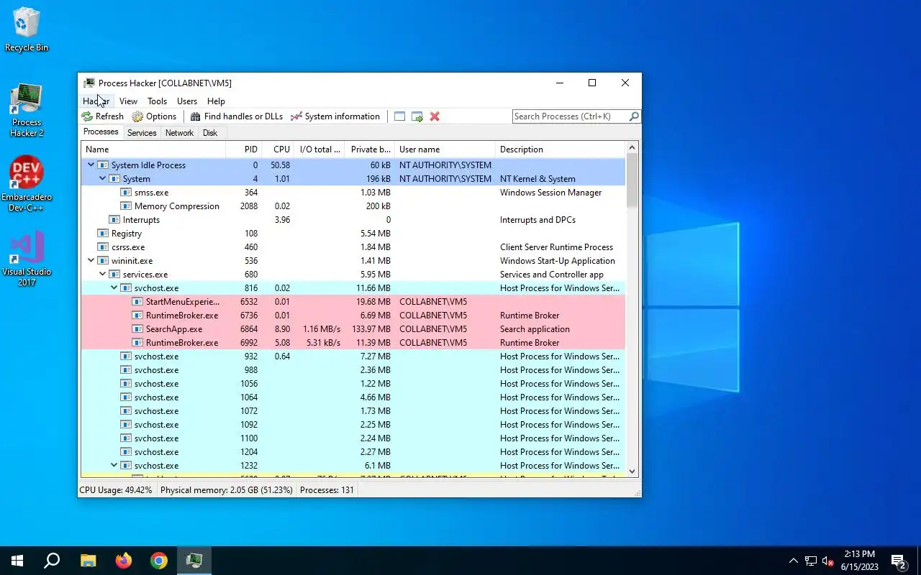Click the StartMenuExperie... process icon
The width and height of the screenshot is (921, 575).
pyautogui.click(x=137, y=301)
